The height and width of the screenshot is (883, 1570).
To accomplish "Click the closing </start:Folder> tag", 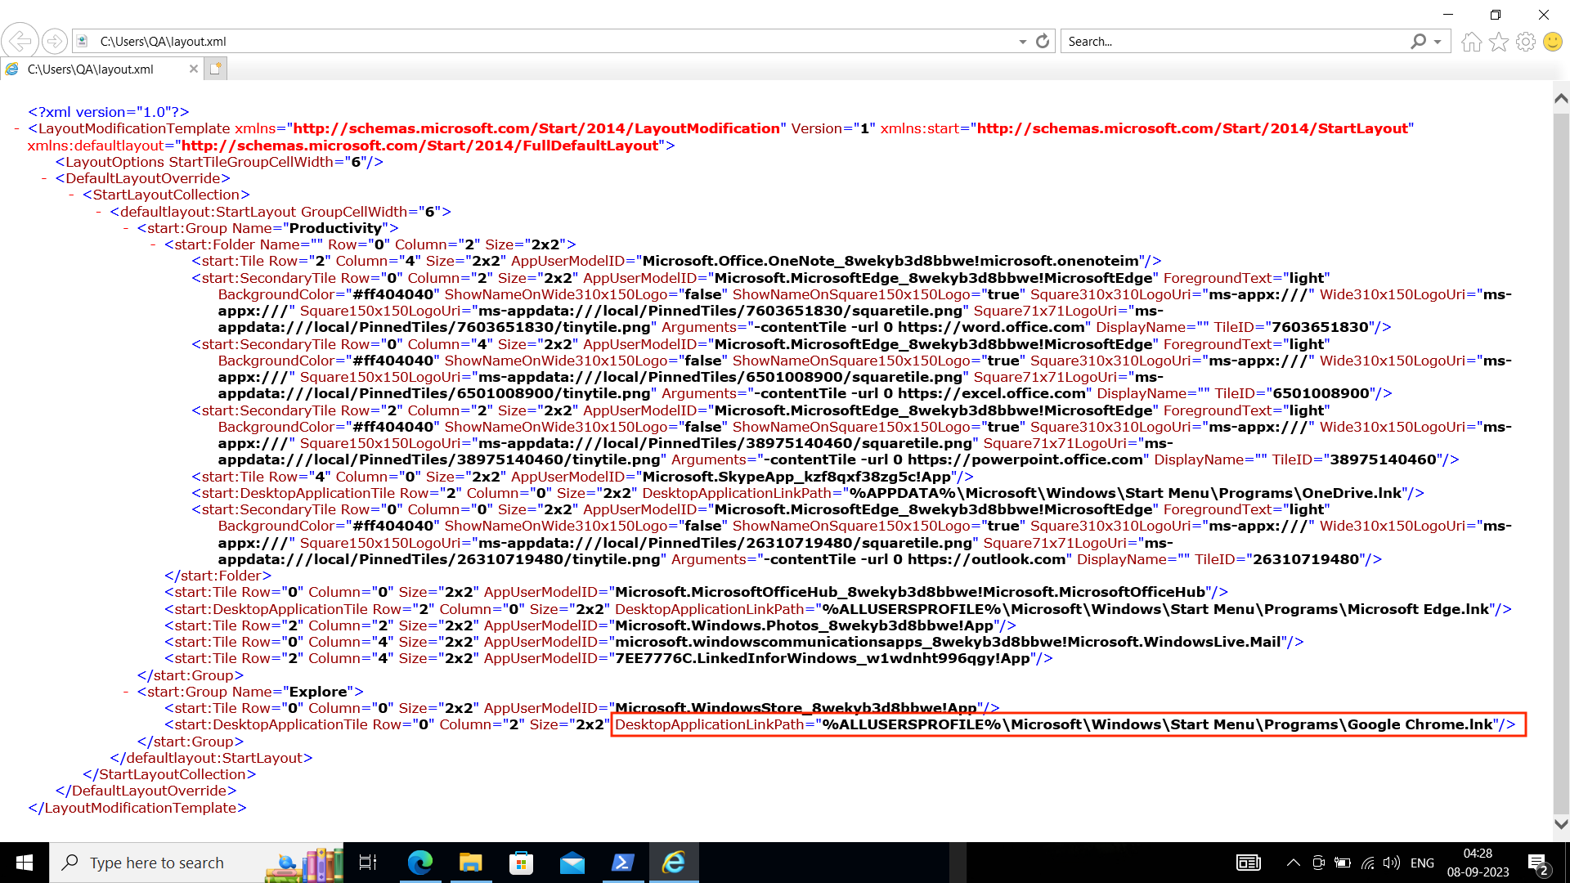I will pos(218,576).
